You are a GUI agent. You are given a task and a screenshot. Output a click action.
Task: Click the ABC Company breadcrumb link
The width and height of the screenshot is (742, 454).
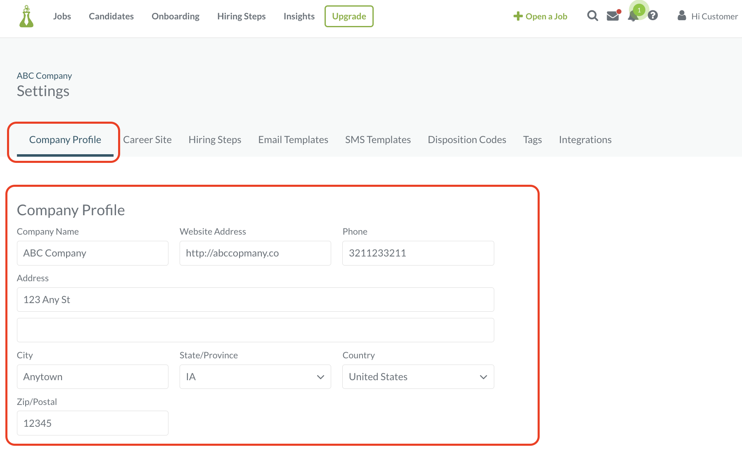click(x=44, y=76)
